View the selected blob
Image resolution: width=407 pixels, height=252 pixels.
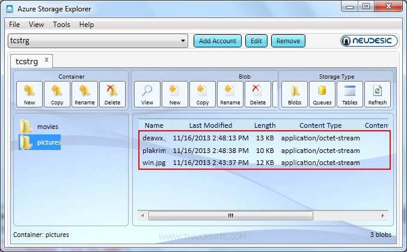[x=147, y=94]
